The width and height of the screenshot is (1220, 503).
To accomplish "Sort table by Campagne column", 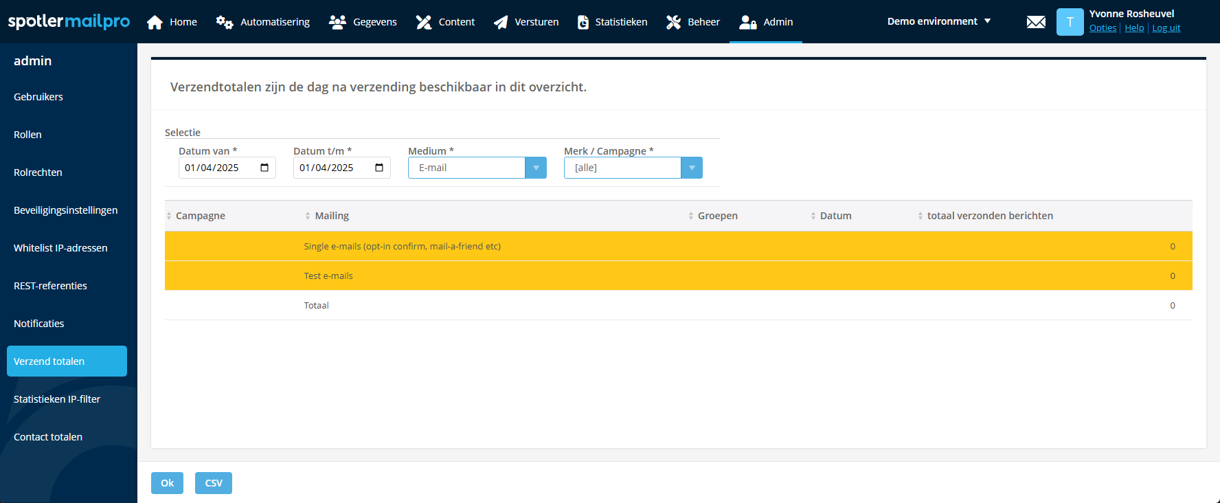I will [x=200, y=216].
